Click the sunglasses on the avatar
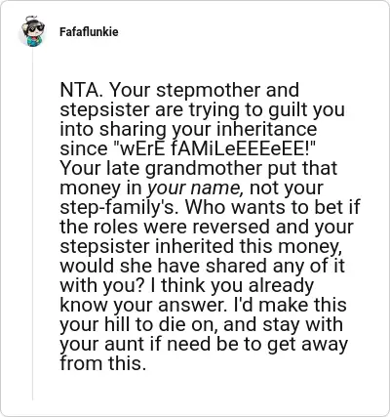 click(x=35, y=28)
